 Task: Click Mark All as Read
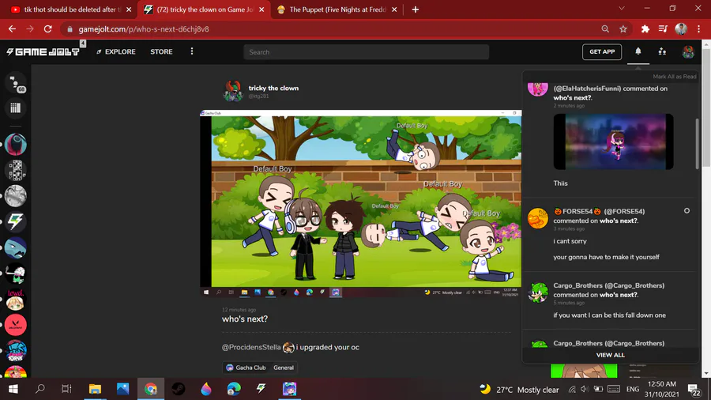[x=675, y=76]
